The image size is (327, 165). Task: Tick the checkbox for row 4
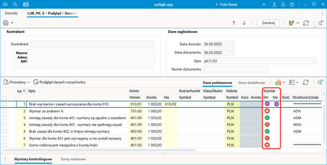[5, 125]
